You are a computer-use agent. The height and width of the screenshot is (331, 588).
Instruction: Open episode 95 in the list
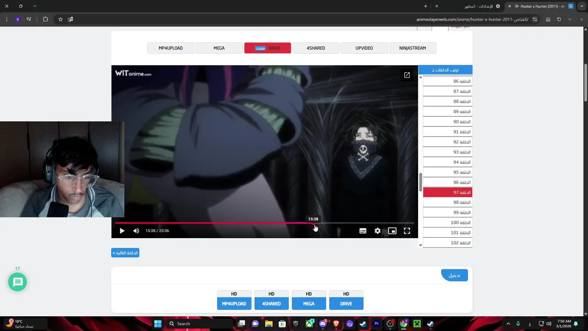447,172
